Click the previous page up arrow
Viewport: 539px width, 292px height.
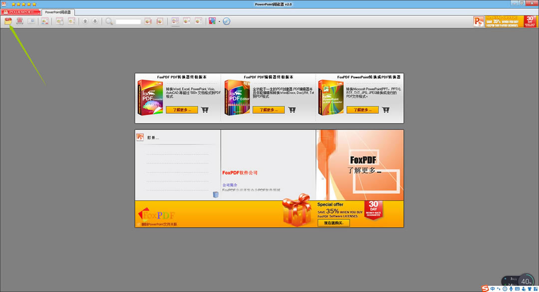85,21
